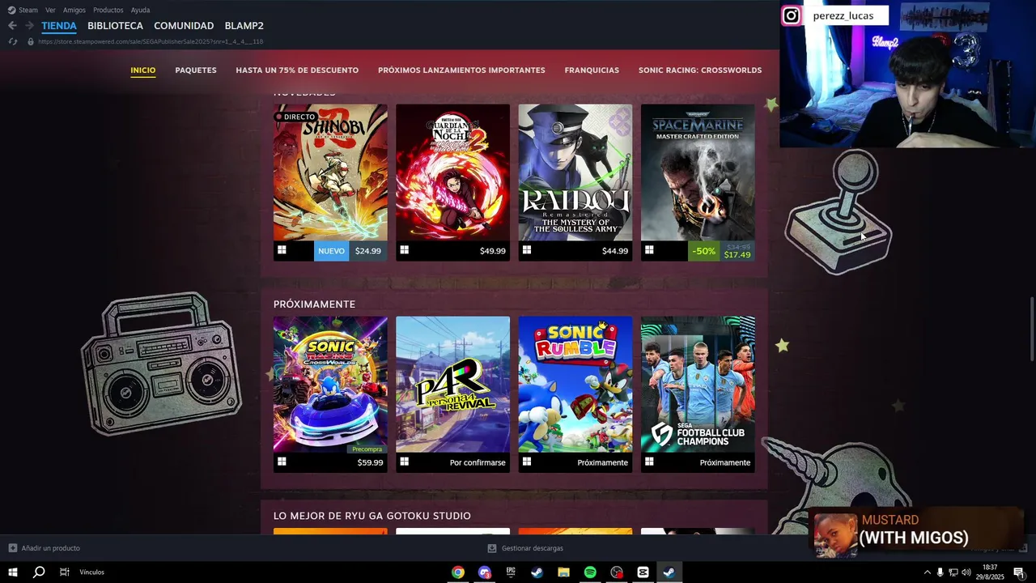Switch to the TIENDA section
The width and height of the screenshot is (1036, 583).
click(59, 26)
